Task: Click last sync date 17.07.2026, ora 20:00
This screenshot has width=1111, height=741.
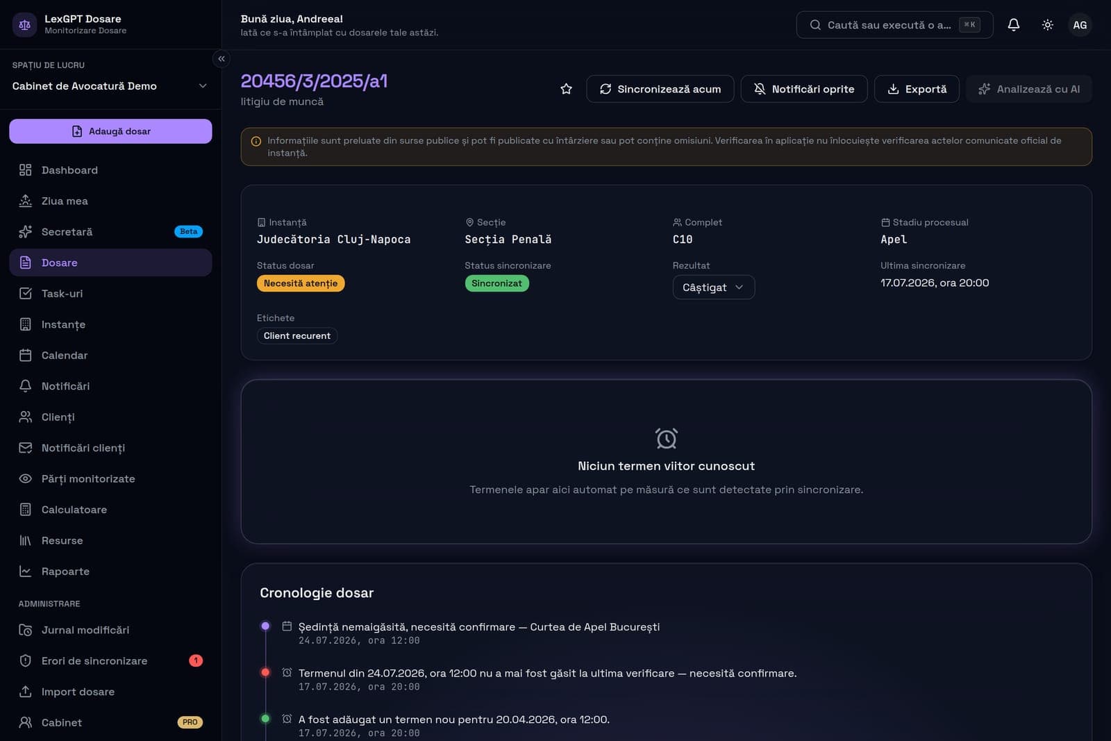Action: pyautogui.click(x=935, y=283)
